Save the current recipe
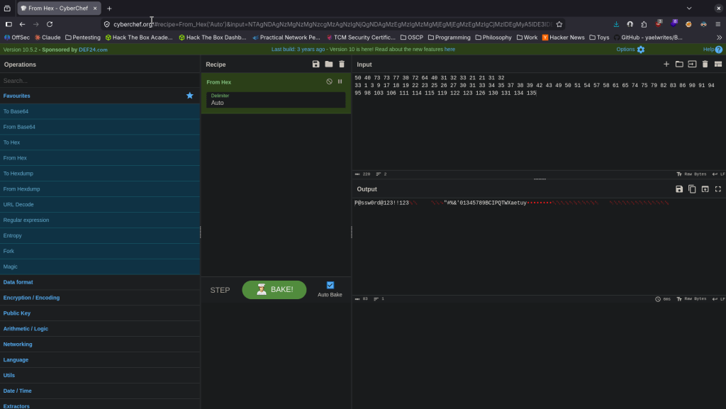Screen dimensions: 726x409 pyautogui.click(x=316, y=65)
